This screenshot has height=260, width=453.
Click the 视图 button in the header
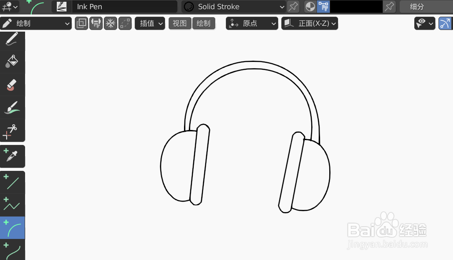coord(180,23)
